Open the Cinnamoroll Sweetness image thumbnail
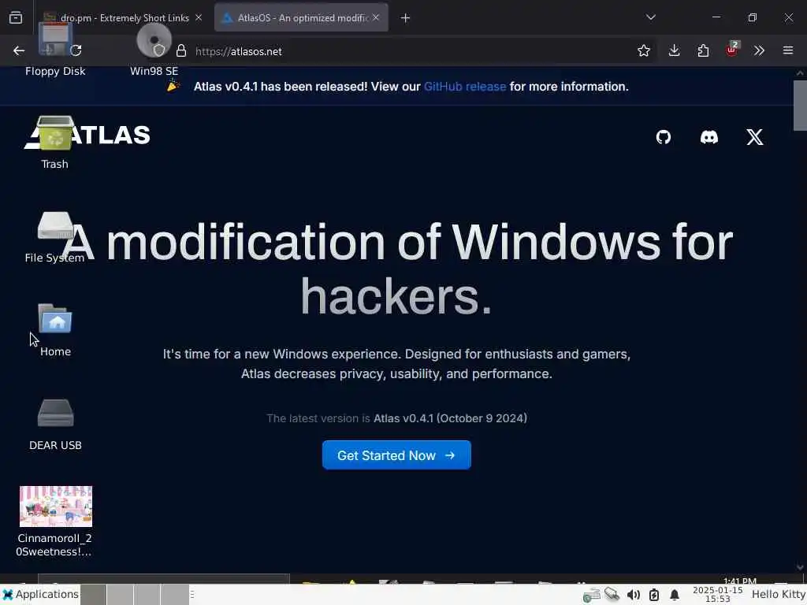This screenshot has height=605, width=807. [56, 507]
